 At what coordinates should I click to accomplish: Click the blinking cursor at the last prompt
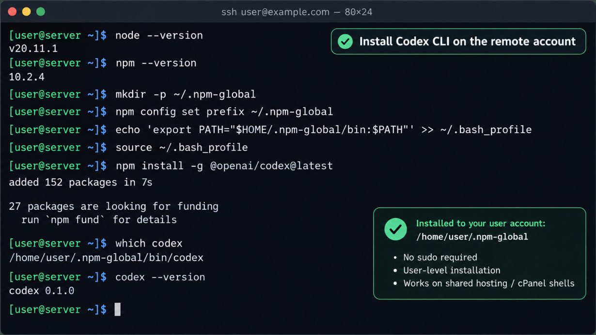click(117, 309)
